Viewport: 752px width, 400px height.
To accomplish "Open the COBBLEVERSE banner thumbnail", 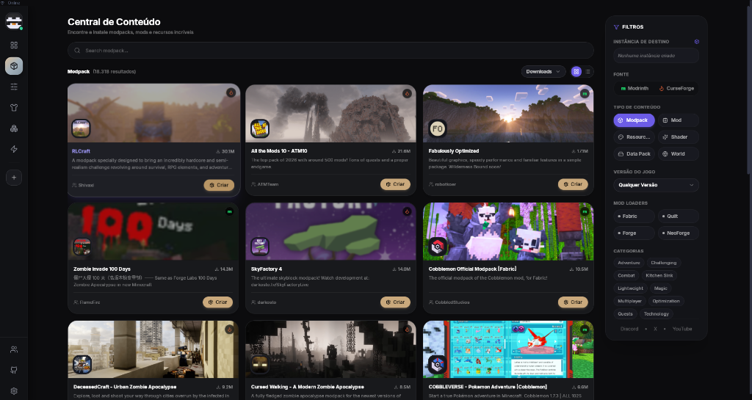I will pos(508,349).
